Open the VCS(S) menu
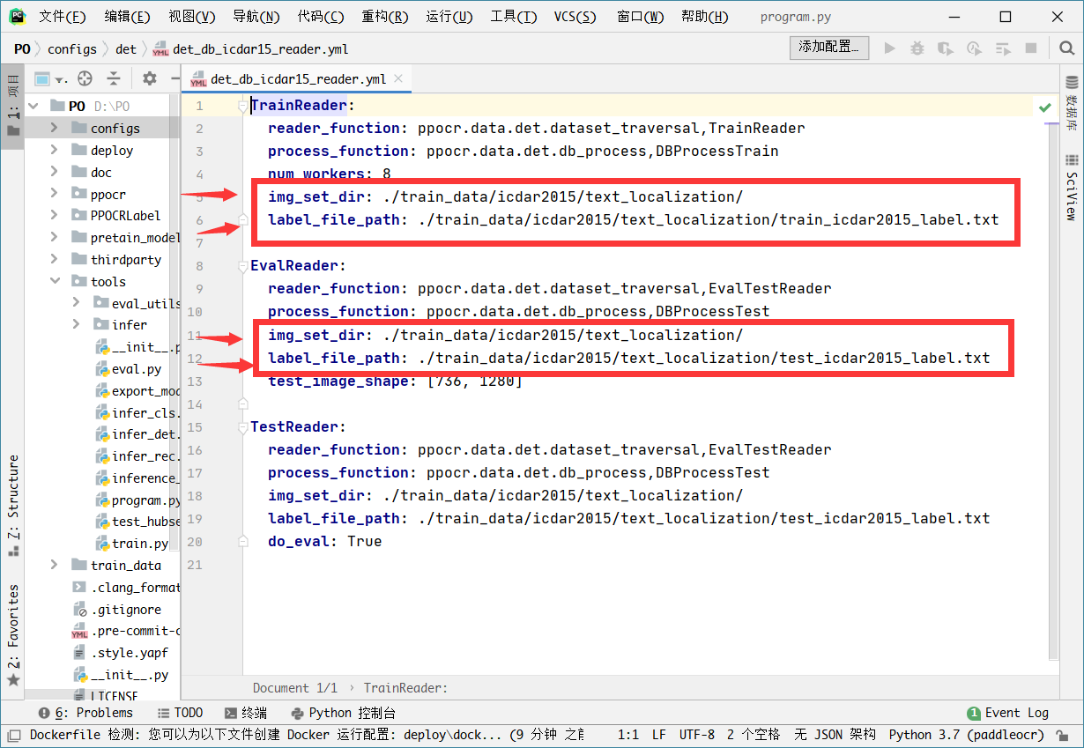The height and width of the screenshot is (748, 1084). click(x=575, y=17)
